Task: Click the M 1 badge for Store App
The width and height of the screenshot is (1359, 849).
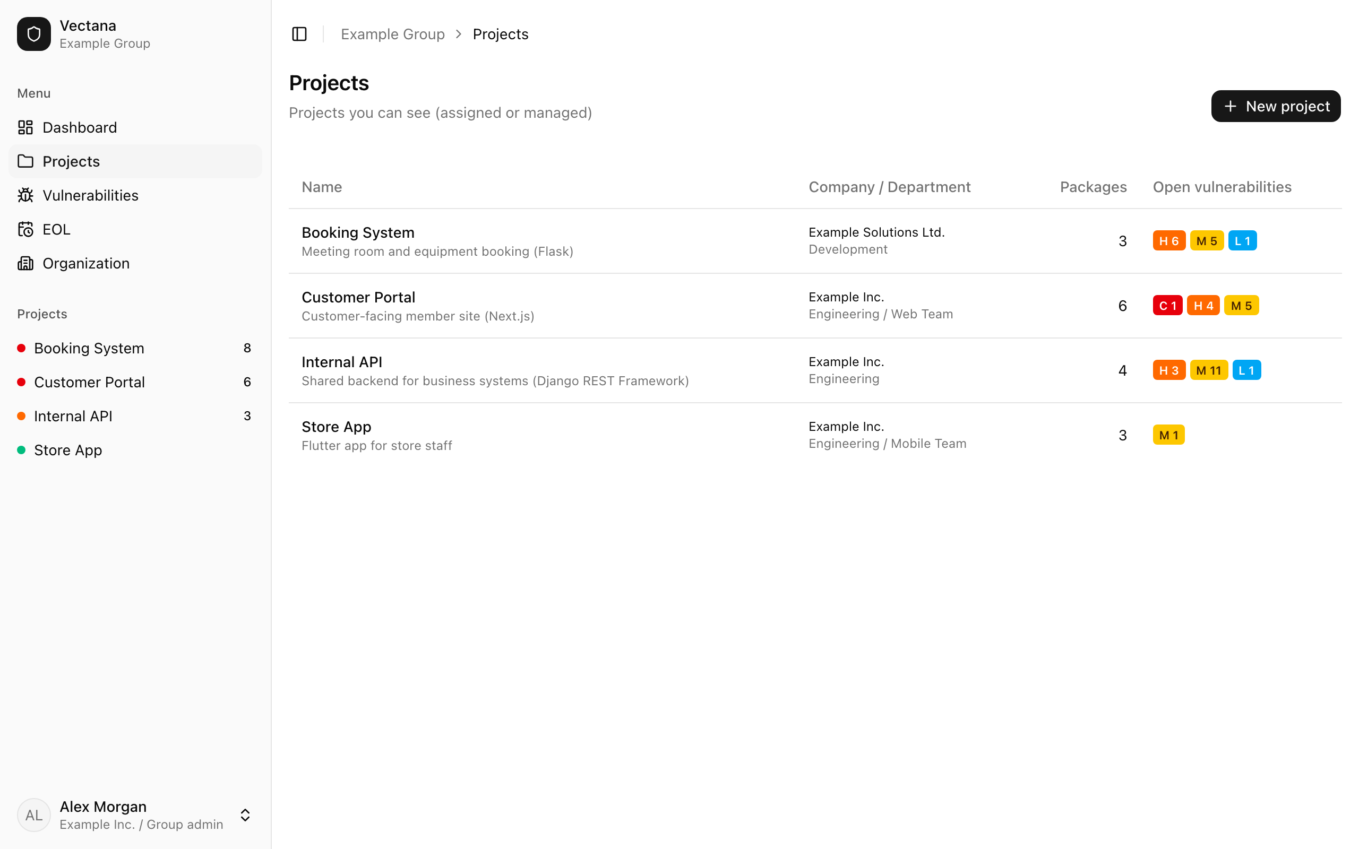Action: pos(1168,435)
